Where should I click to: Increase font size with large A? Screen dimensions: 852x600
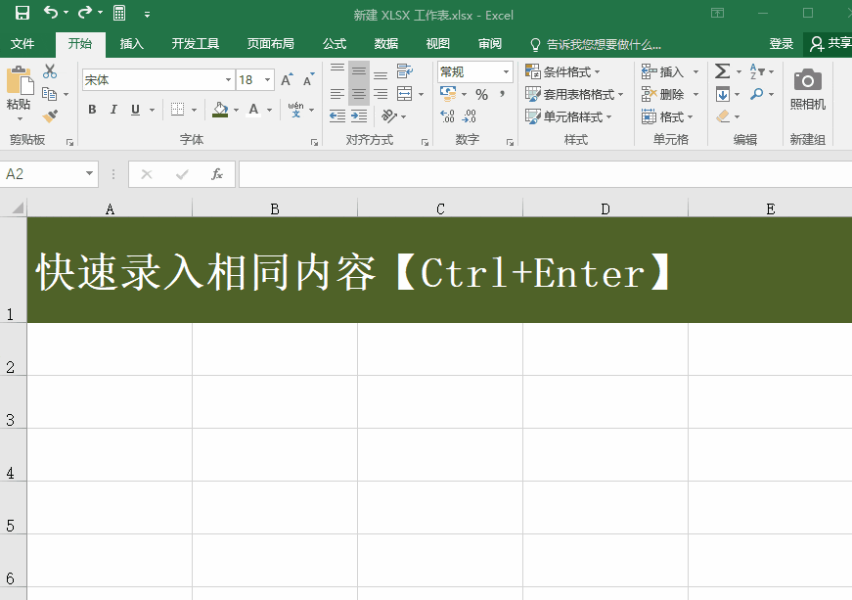coord(287,80)
